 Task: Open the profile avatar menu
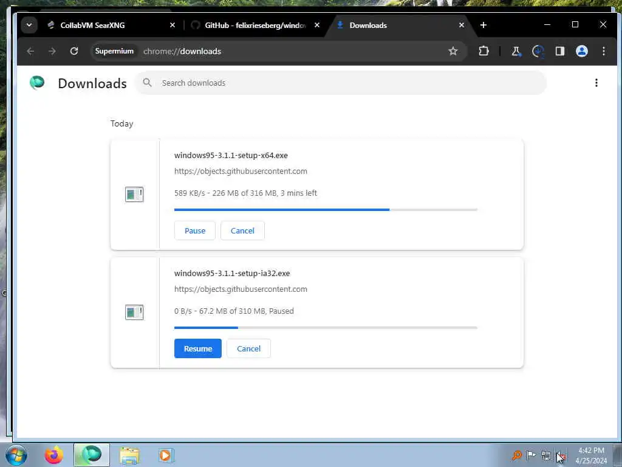pyautogui.click(x=581, y=51)
